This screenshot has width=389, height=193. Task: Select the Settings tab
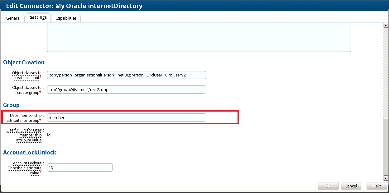tap(38, 18)
